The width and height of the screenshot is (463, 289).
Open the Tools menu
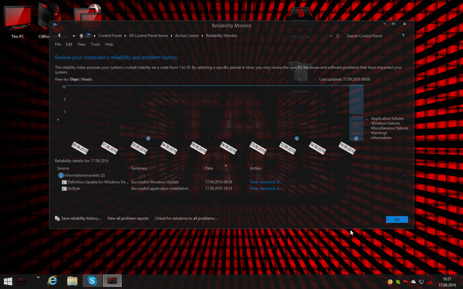pyautogui.click(x=95, y=44)
